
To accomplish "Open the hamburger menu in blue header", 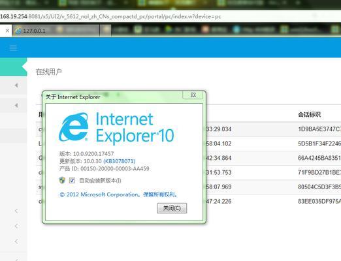I will [x=13, y=48].
